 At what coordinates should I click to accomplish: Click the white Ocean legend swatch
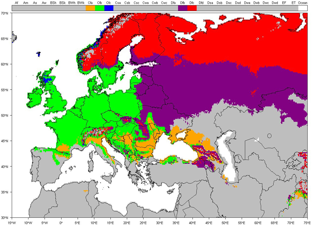coord(303,8)
